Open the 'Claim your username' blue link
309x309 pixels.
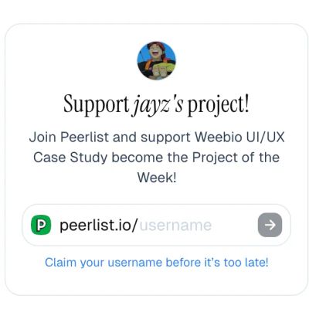tap(157, 263)
